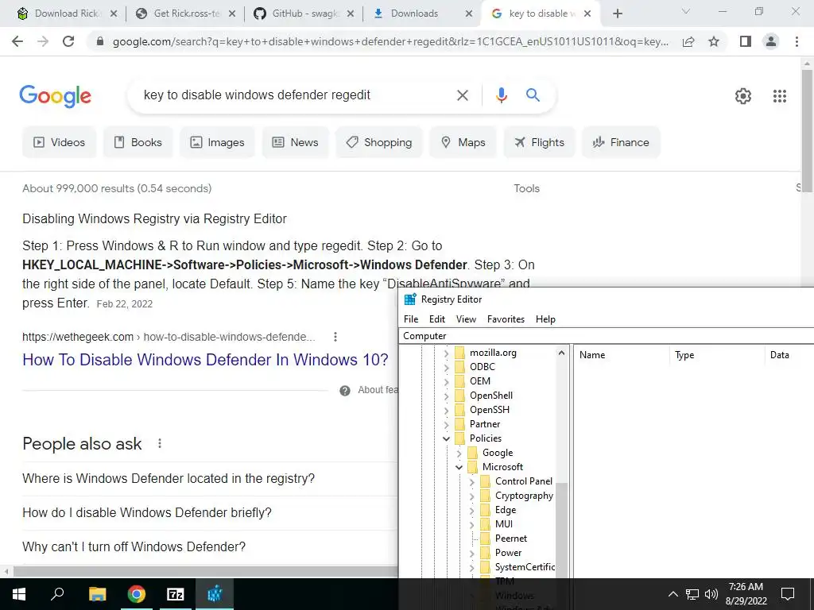Screen dimensions: 814x610
Task: Open more options for wethegeek result
Action: tap(335, 337)
